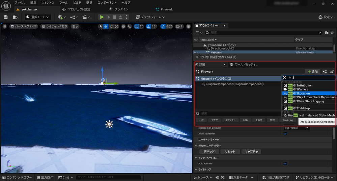This screenshot has height=181, width=337.
Task: Click the Blueprint edit icon next to 追加
Action: click(325, 72)
